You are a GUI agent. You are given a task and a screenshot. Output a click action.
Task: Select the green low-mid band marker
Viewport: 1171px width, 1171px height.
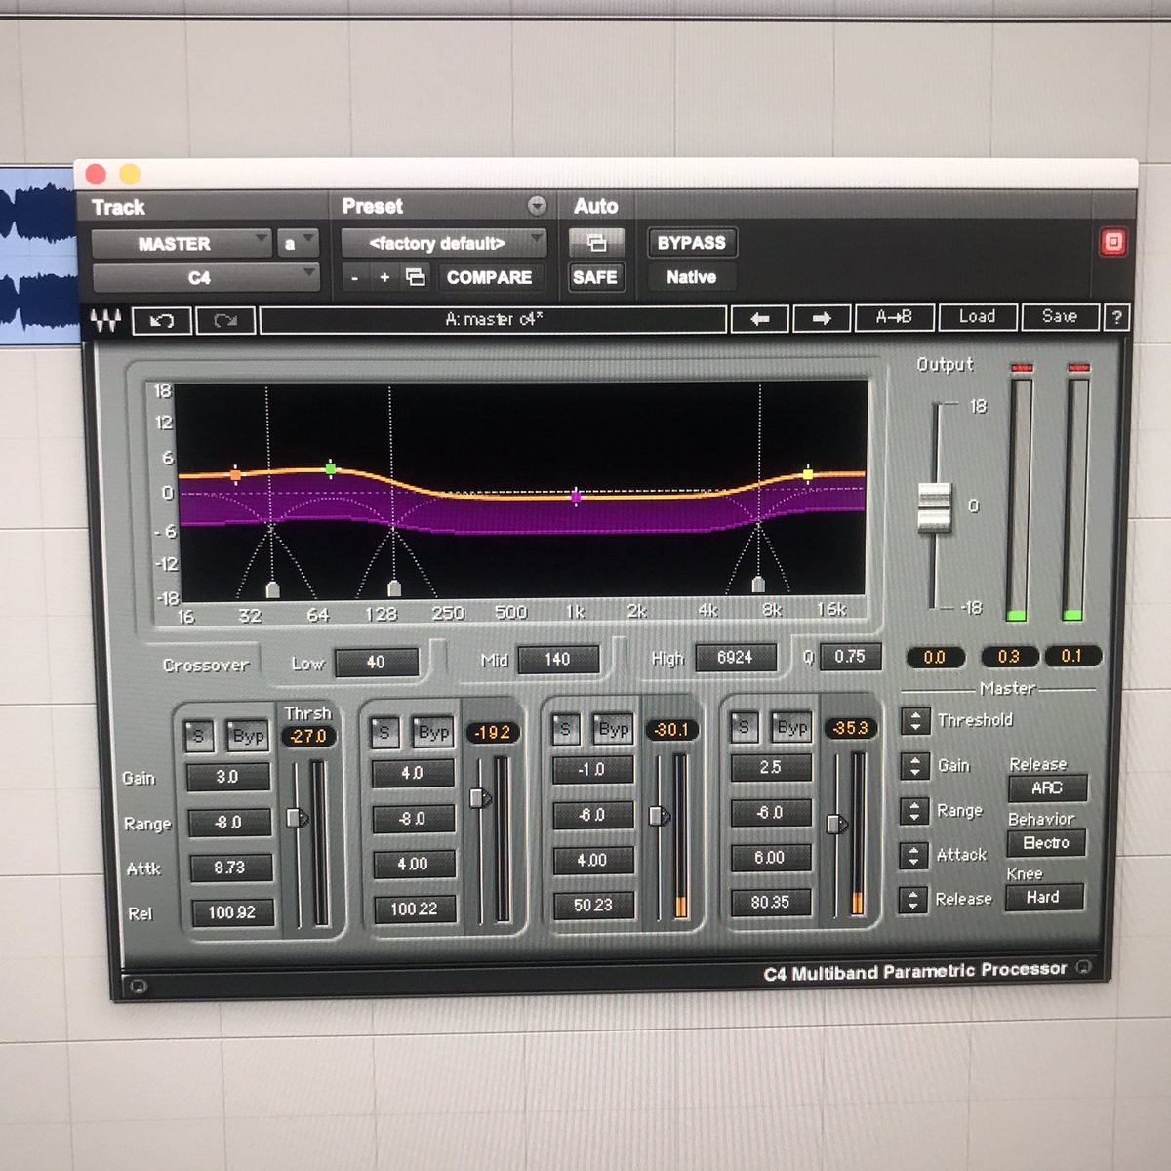[331, 469]
